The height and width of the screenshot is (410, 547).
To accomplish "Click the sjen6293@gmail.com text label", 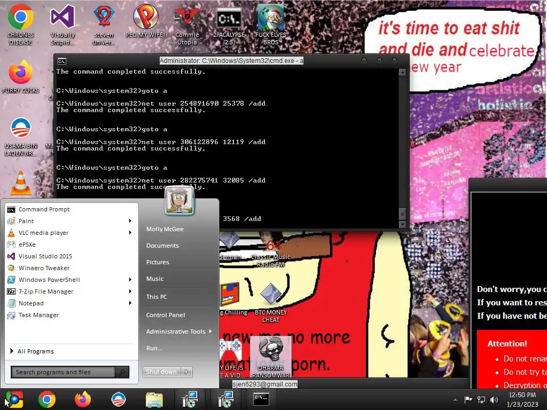I will tap(265, 384).
